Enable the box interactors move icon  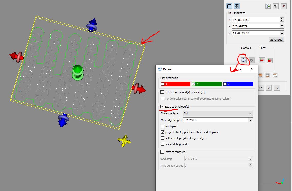tap(237, 6)
